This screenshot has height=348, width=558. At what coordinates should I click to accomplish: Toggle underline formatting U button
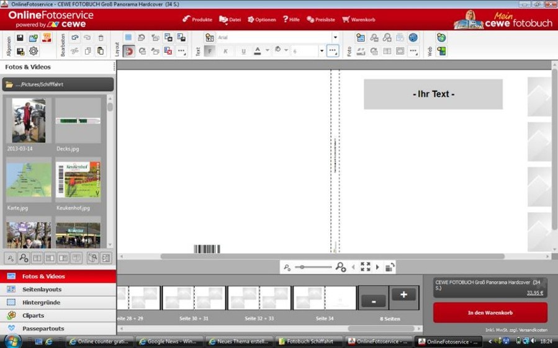(243, 51)
